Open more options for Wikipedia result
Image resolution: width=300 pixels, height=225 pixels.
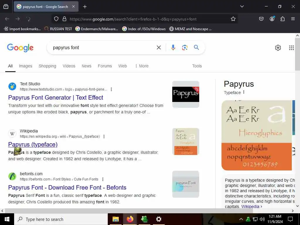pos(104,137)
